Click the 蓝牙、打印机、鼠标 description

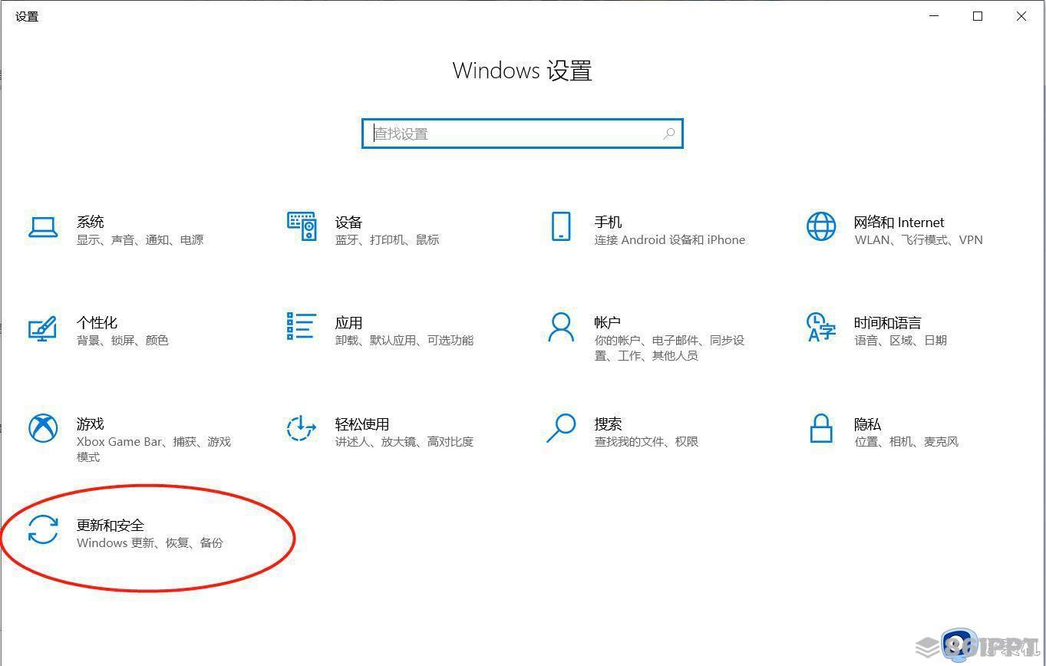[x=387, y=240]
